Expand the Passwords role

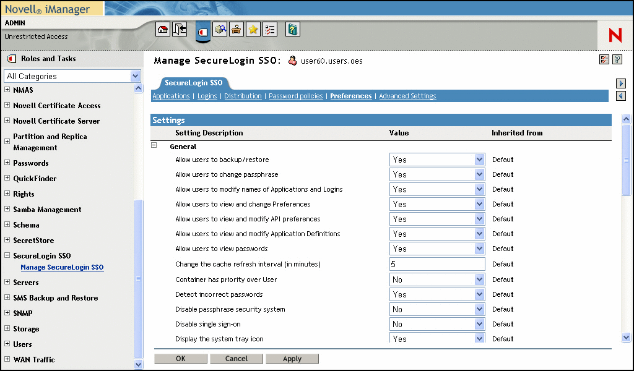tap(7, 162)
